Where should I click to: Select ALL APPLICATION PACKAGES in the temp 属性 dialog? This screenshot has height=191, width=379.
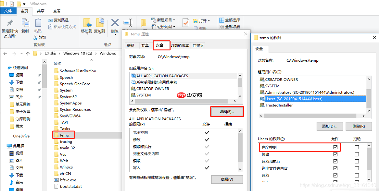point(160,76)
